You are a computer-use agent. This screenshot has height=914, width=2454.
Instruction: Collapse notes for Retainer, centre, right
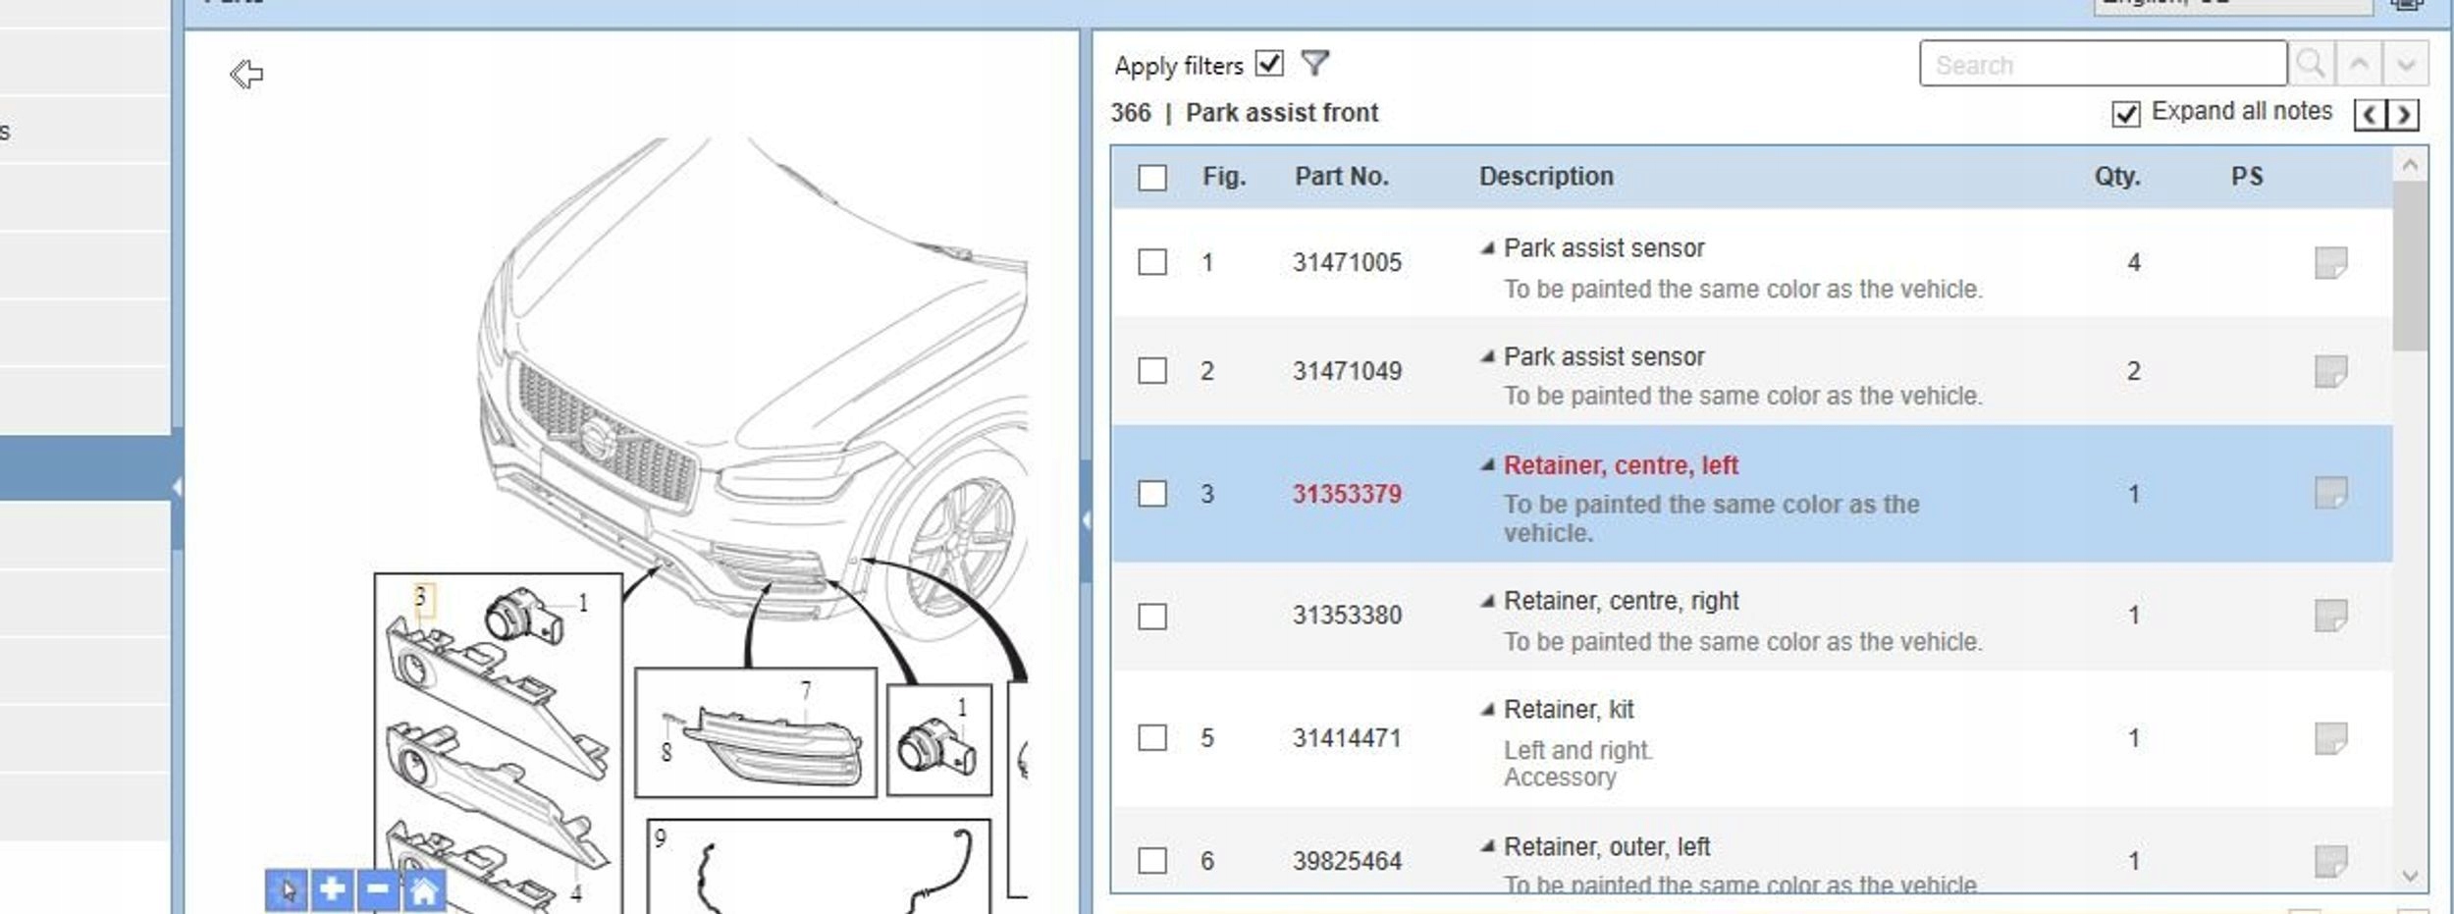(x=1488, y=601)
